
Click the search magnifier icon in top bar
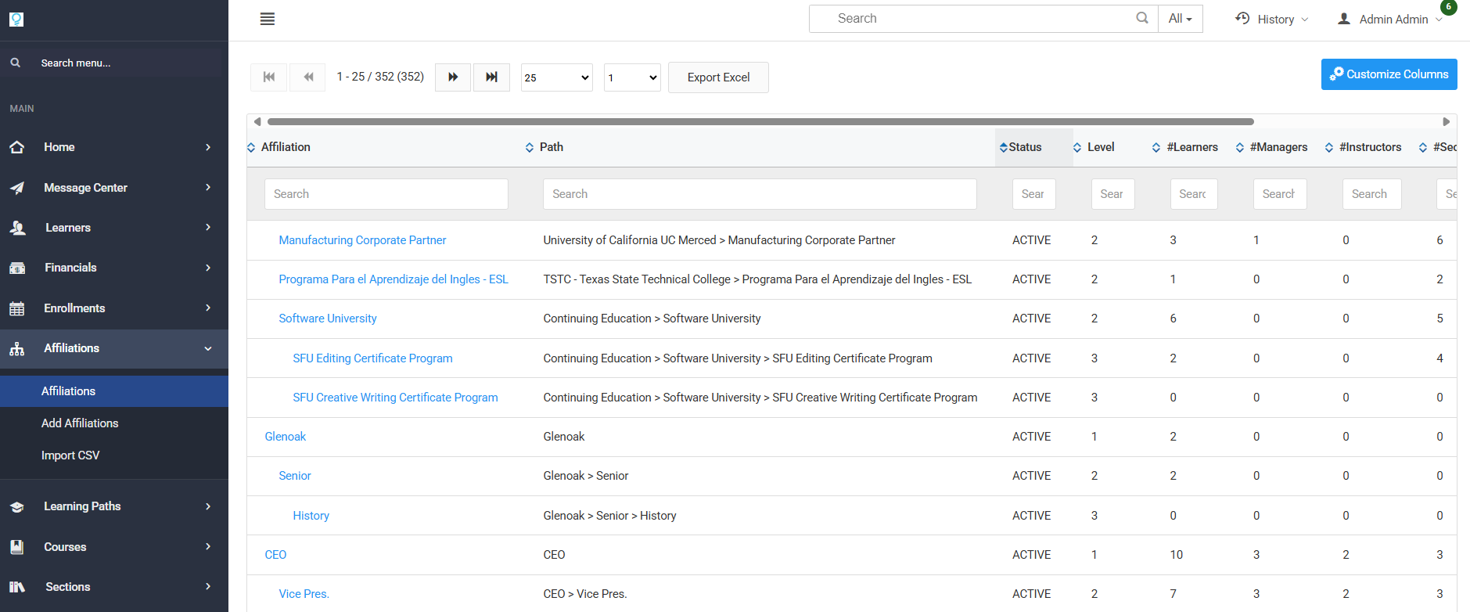coord(1142,18)
